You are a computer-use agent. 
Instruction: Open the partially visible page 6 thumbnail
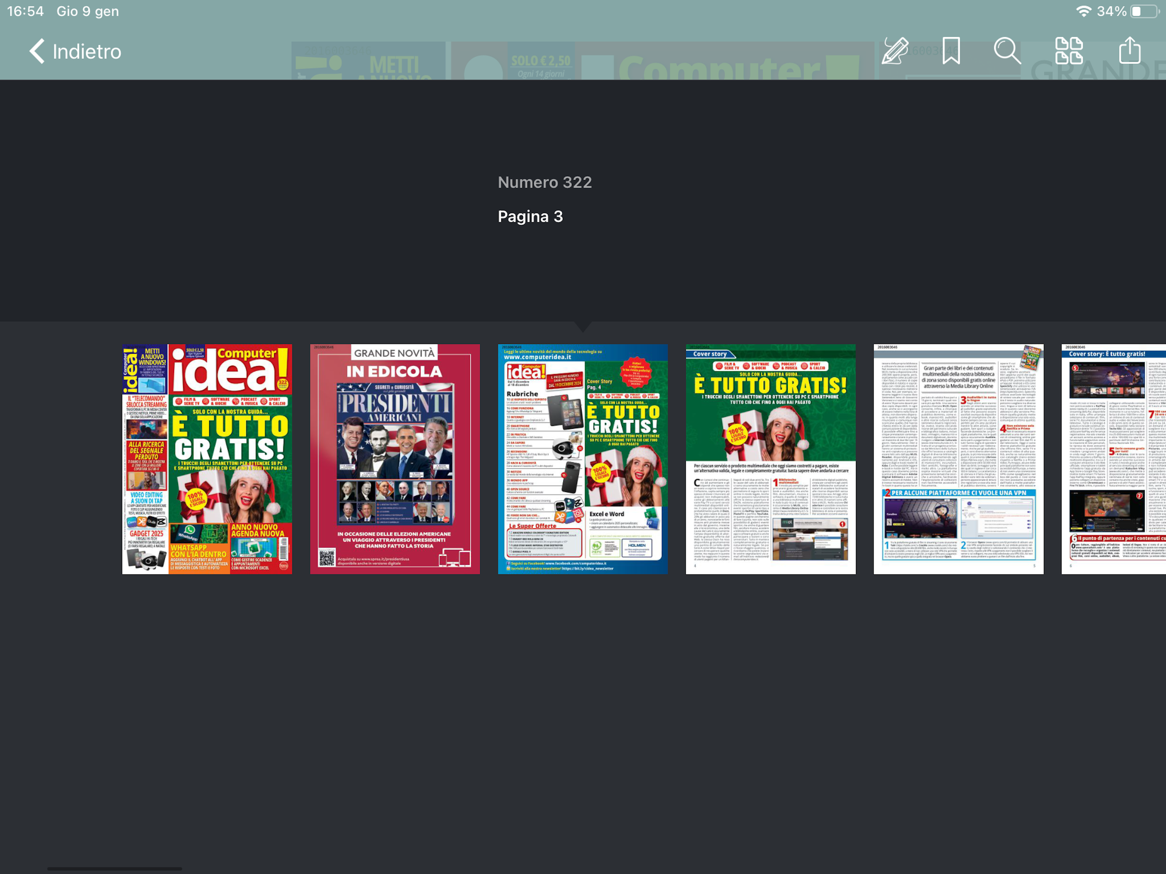[x=1113, y=459]
